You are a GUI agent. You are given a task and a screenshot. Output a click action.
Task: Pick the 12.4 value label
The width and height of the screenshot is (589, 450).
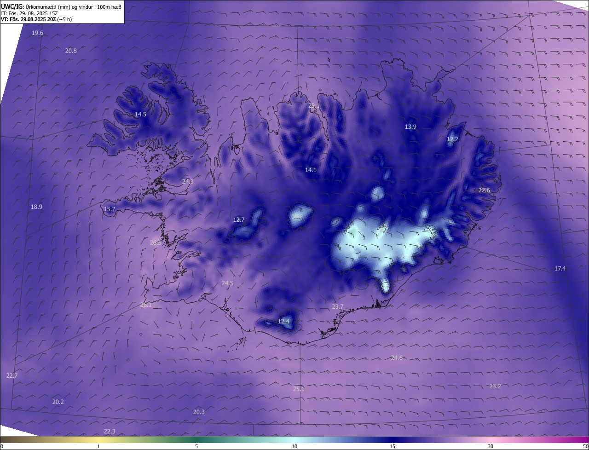(x=284, y=322)
